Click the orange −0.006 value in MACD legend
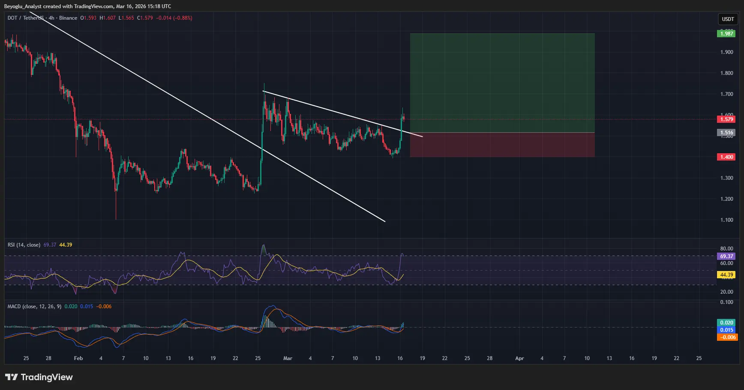Image resolution: width=744 pixels, height=390 pixels. point(104,307)
